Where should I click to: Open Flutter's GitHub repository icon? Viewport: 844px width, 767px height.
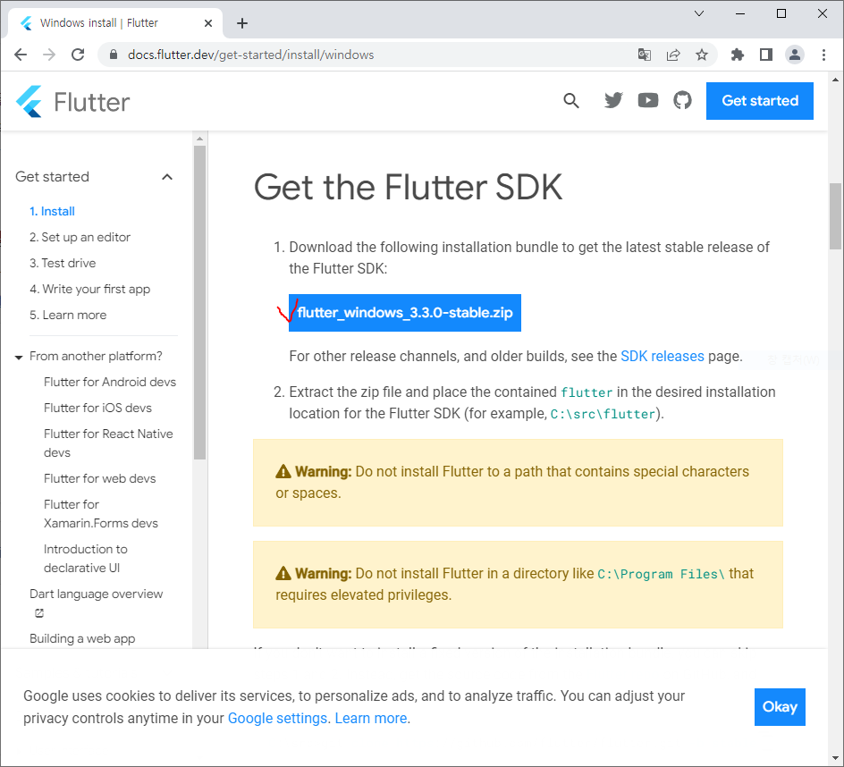tap(682, 100)
